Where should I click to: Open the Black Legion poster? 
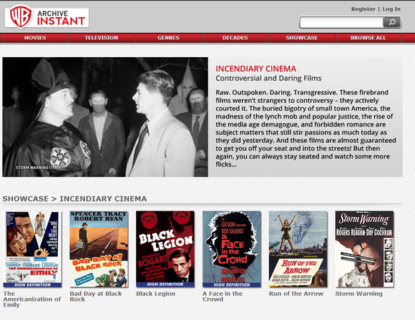click(x=165, y=249)
